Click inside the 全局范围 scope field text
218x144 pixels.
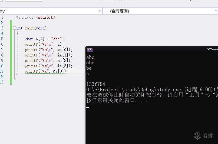[x=120, y=11]
